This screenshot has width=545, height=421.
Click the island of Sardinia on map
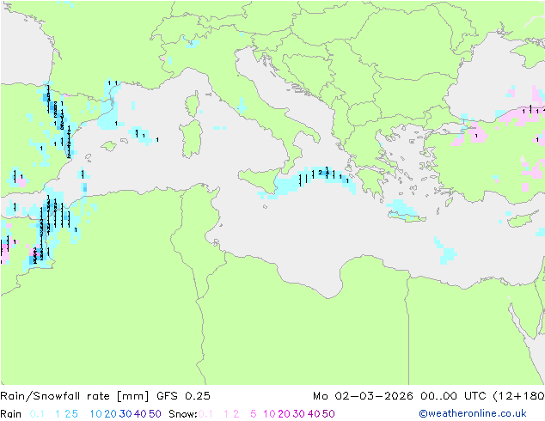(191, 138)
